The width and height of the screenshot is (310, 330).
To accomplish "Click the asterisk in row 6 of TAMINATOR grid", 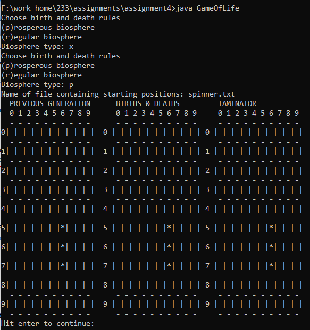I will [271, 246].
